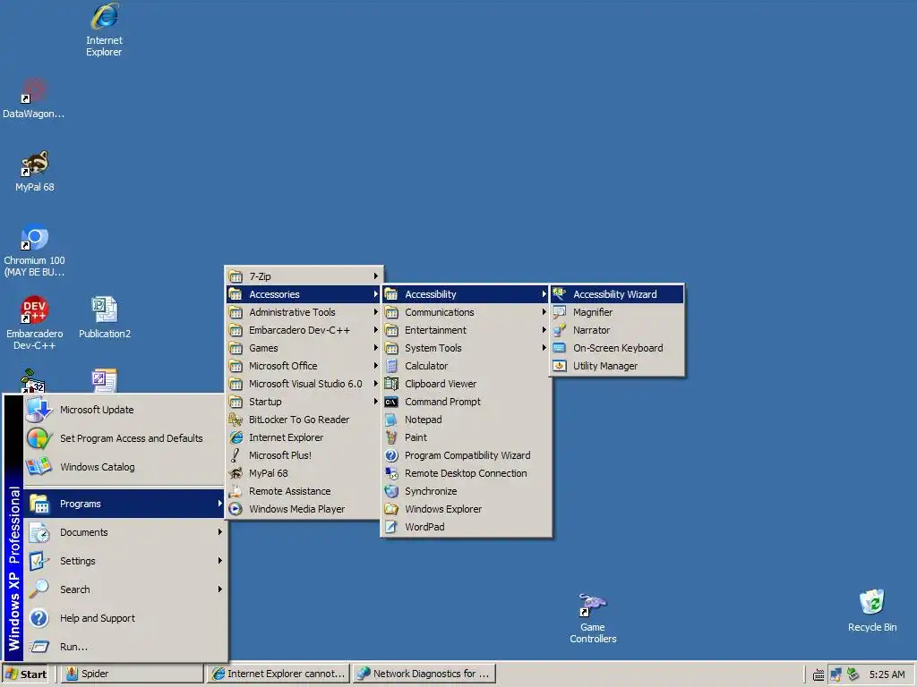Image resolution: width=917 pixels, height=687 pixels.
Task: Expand the 7-Zip submenu arrow
Action: point(376,276)
